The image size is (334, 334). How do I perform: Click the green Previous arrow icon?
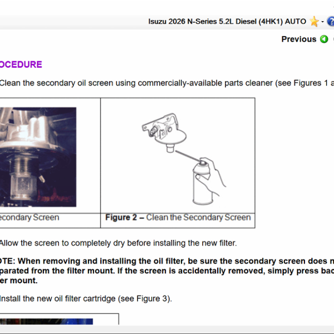coord(324,39)
